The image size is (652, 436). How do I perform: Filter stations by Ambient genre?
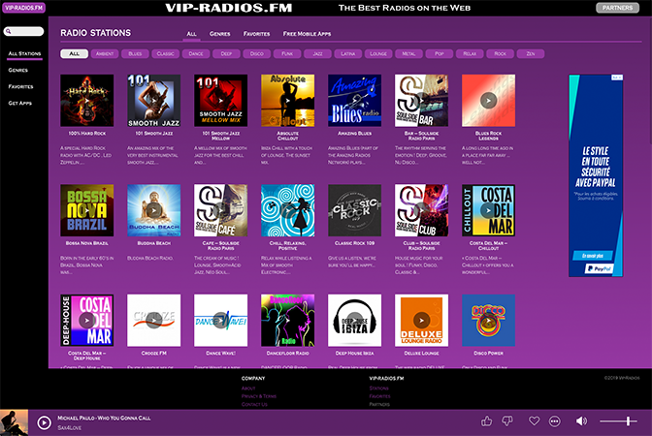click(x=105, y=53)
